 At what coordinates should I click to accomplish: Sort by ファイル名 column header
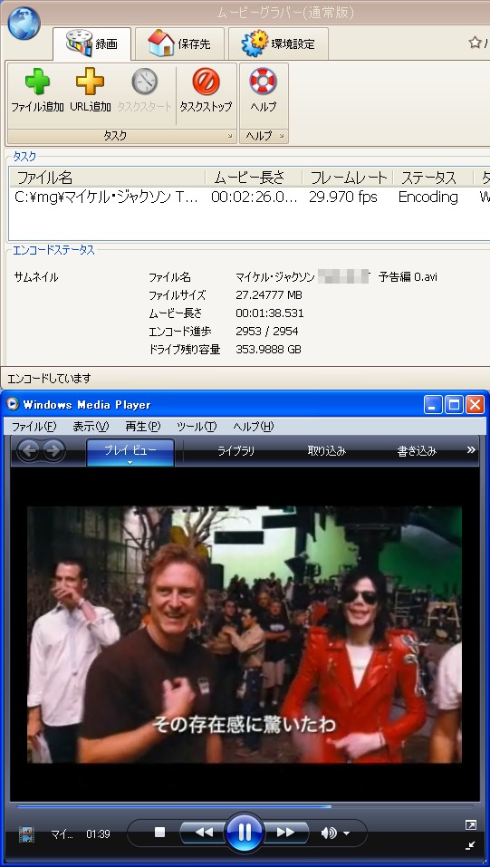pyautogui.click(x=107, y=178)
